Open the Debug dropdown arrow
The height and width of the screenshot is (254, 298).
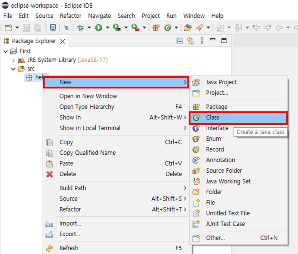pyautogui.click(x=89, y=28)
